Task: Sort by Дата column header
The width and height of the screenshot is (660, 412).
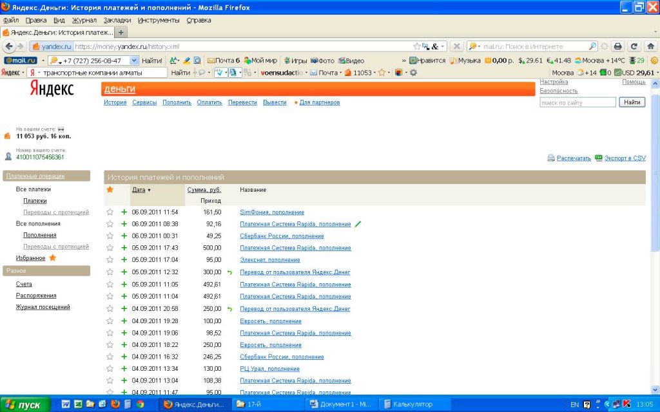Action: 139,190
